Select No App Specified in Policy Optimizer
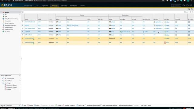Screen dimensions: 194x109 (x=9, y=79)
